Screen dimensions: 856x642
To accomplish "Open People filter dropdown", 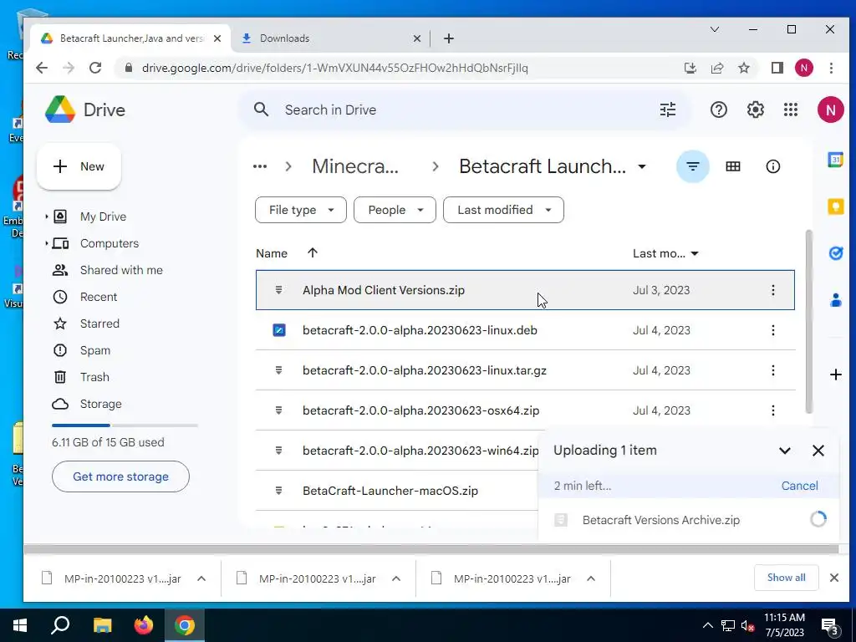I will point(395,210).
